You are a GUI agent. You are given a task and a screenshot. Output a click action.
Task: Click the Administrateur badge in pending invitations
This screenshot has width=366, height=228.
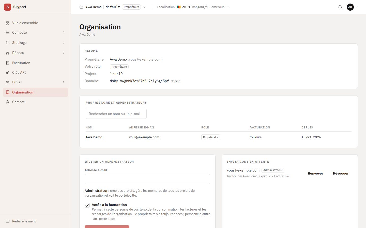click(273, 170)
